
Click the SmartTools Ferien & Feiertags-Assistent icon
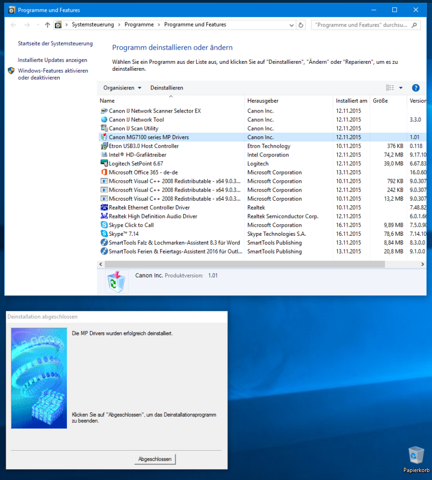(x=104, y=251)
